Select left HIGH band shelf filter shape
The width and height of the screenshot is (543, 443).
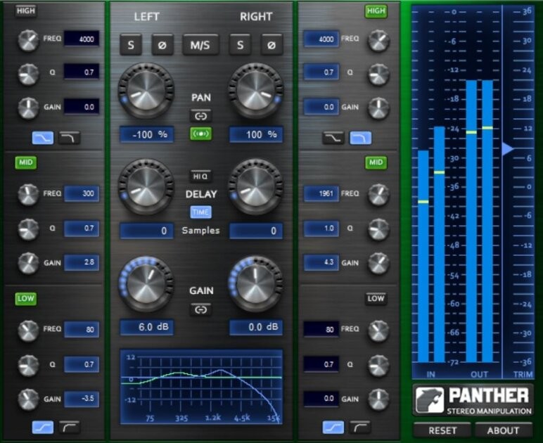point(43,138)
